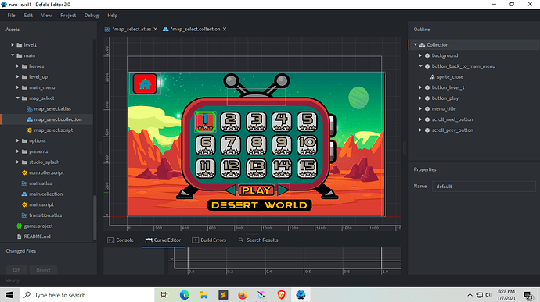
Task: Click the Windows search box
Action: pos(87,295)
